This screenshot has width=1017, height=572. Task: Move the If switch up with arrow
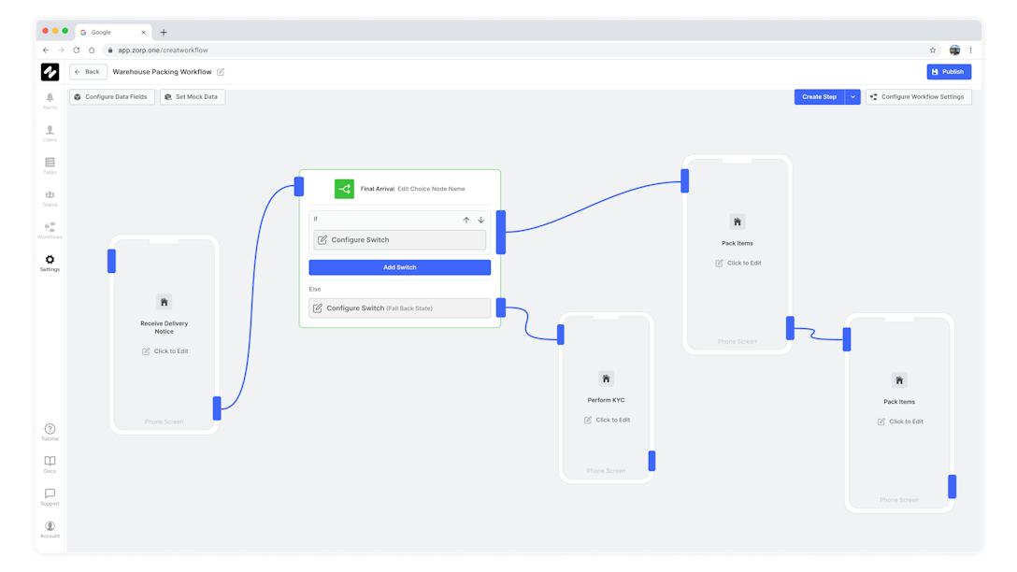tap(466, 221)
